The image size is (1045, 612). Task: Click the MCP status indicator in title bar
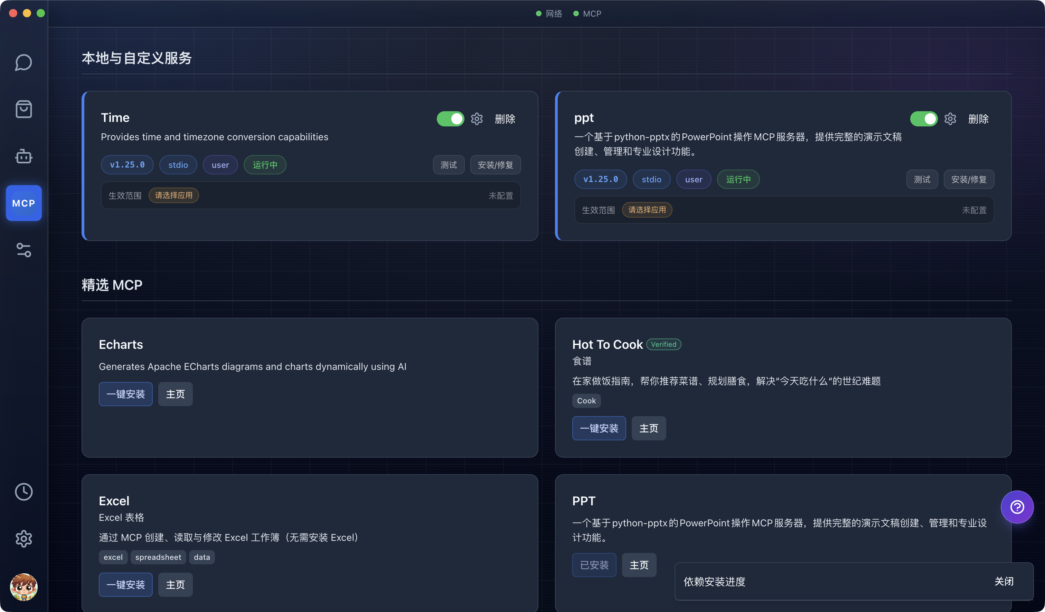tap(587, 14)
